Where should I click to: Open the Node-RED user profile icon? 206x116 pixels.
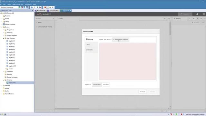[x=197, y=14]
